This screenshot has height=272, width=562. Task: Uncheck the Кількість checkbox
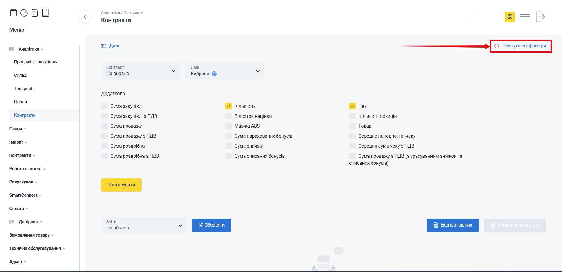pyautogui.click(x=229, y=106)
